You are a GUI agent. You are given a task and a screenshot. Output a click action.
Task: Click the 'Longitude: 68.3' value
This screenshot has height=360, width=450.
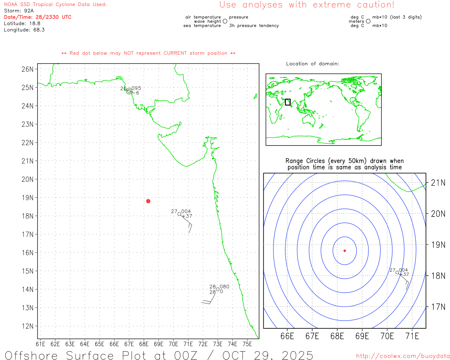(24, 30)
